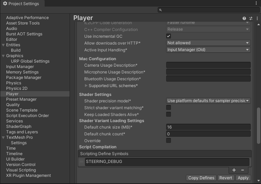The height and width of the screenshot is (184, 261).
Task: Click the search magnifier icon
Action: point(160,10)
